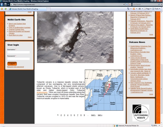
Task: Expand the Page menu dropdown
Action: point(147,9)
